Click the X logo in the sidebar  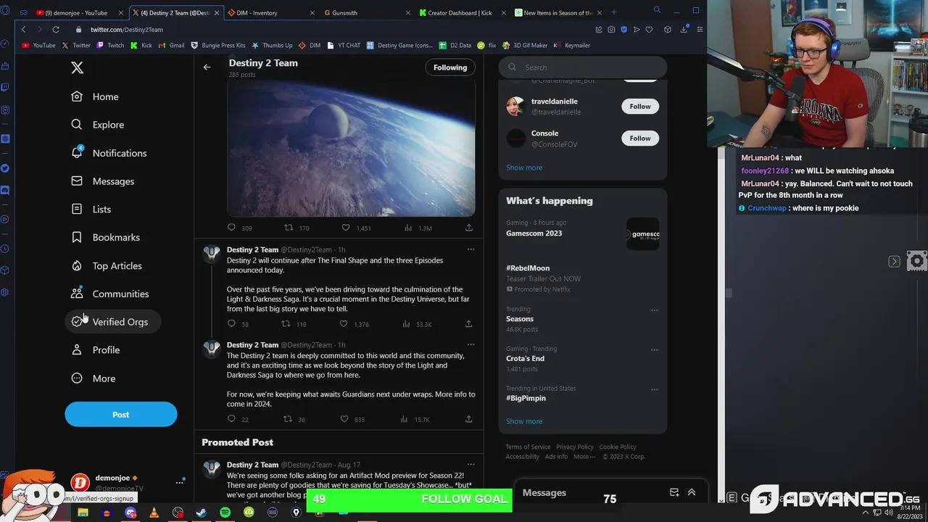pos(77,68)
